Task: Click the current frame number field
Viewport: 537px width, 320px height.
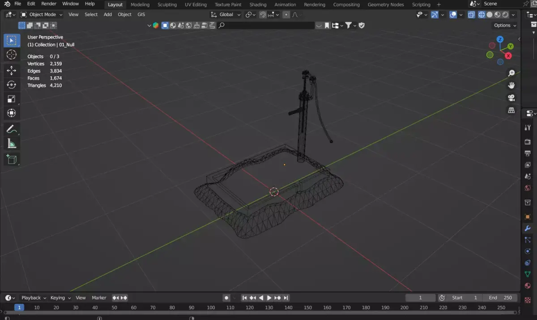Action: [x=420, y=298]
